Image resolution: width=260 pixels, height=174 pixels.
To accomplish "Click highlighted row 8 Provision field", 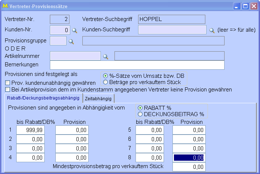I will click(189, 158).
